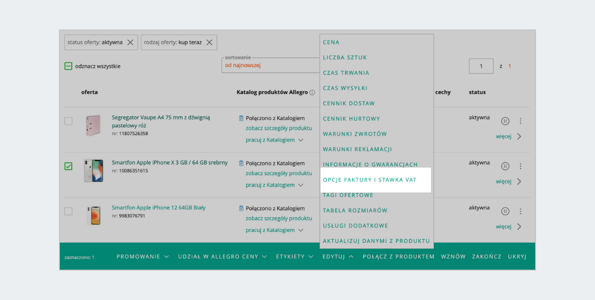
Task: Expand 'więcej' for Segregator Vaupe offer
Action: point(508,137)
